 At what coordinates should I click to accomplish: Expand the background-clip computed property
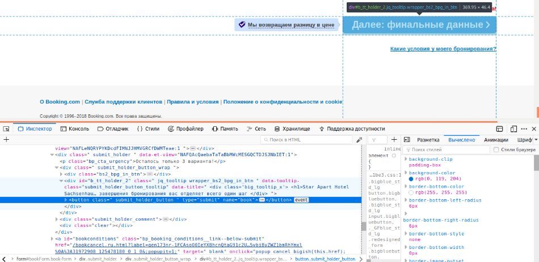pos(406,159)
